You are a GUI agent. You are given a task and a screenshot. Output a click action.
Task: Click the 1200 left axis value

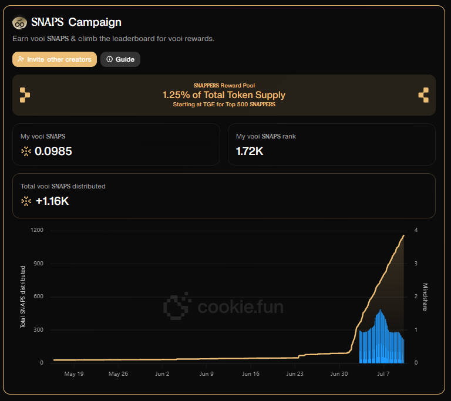point(37,230)
